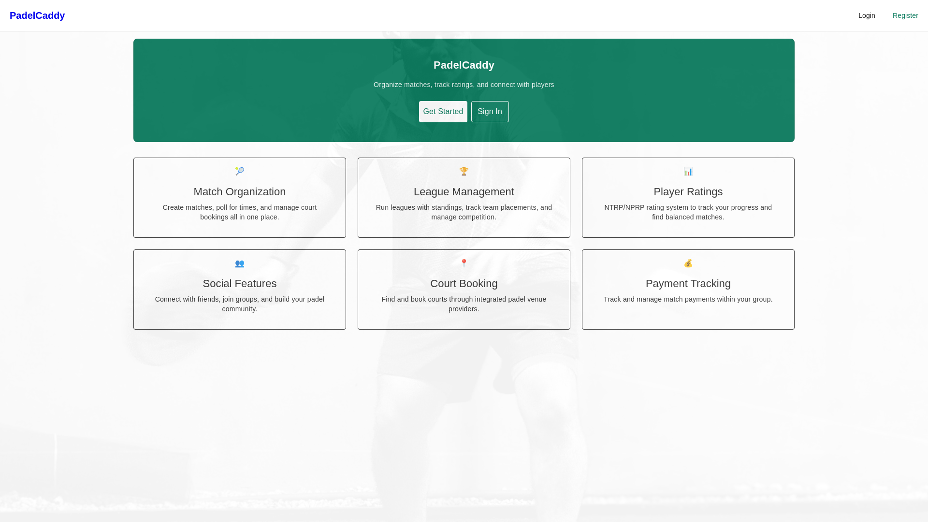
Task: Open the Register link
Action: coord(905,15)
